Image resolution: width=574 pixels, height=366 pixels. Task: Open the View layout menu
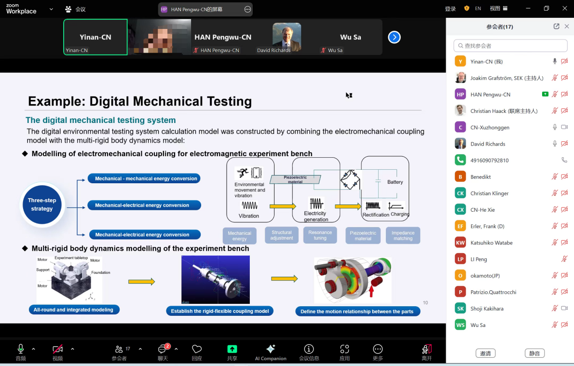click(498, 8)
